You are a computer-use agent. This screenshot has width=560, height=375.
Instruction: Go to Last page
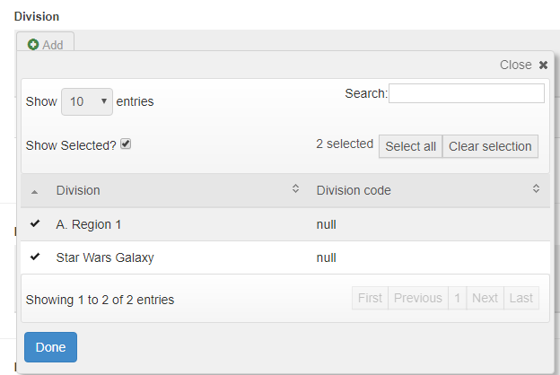521,298
